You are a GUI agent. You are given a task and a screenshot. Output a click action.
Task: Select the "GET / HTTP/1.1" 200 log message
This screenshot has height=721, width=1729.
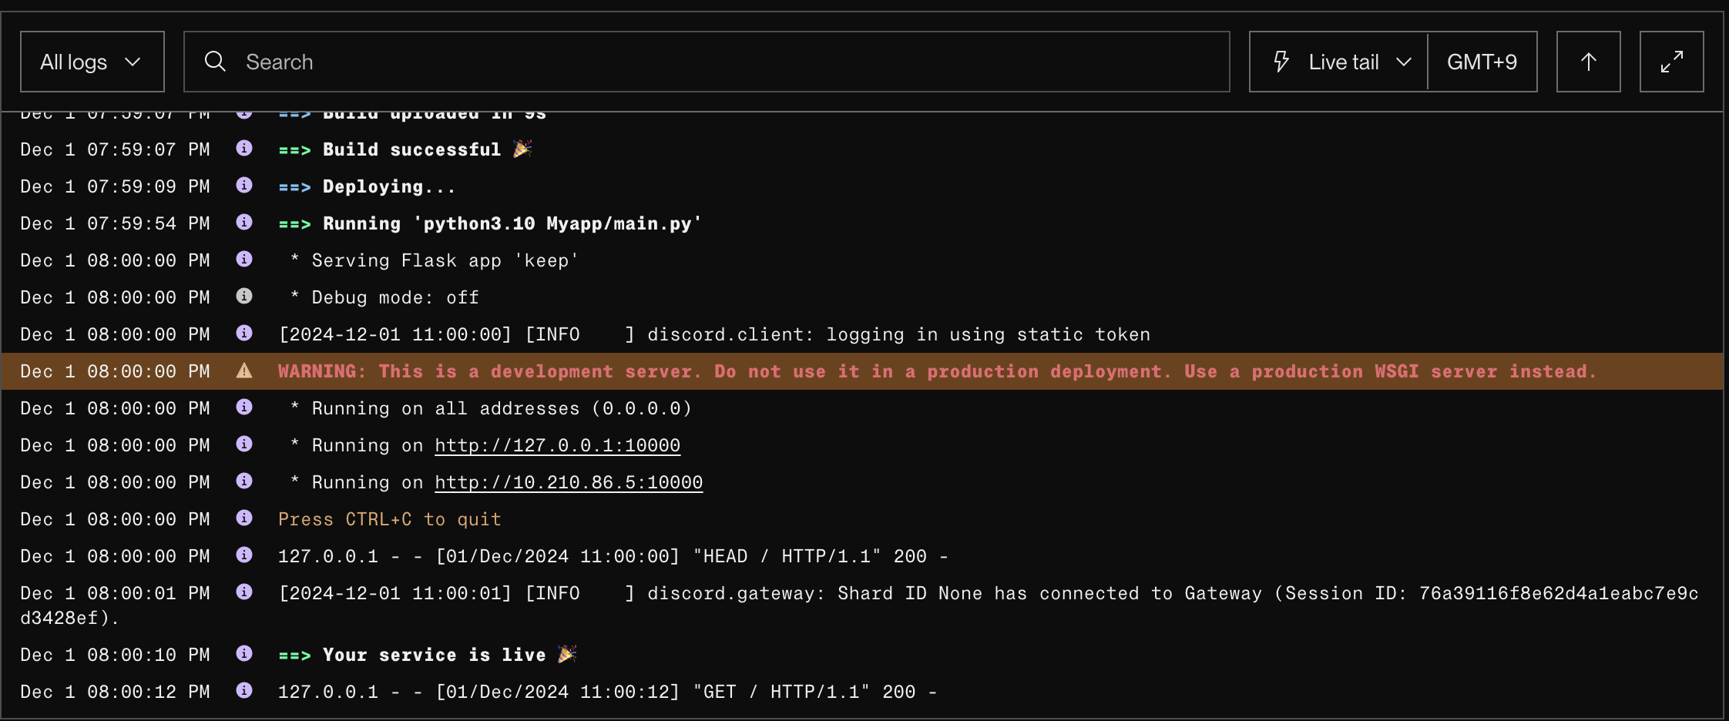tap(608, 692)
